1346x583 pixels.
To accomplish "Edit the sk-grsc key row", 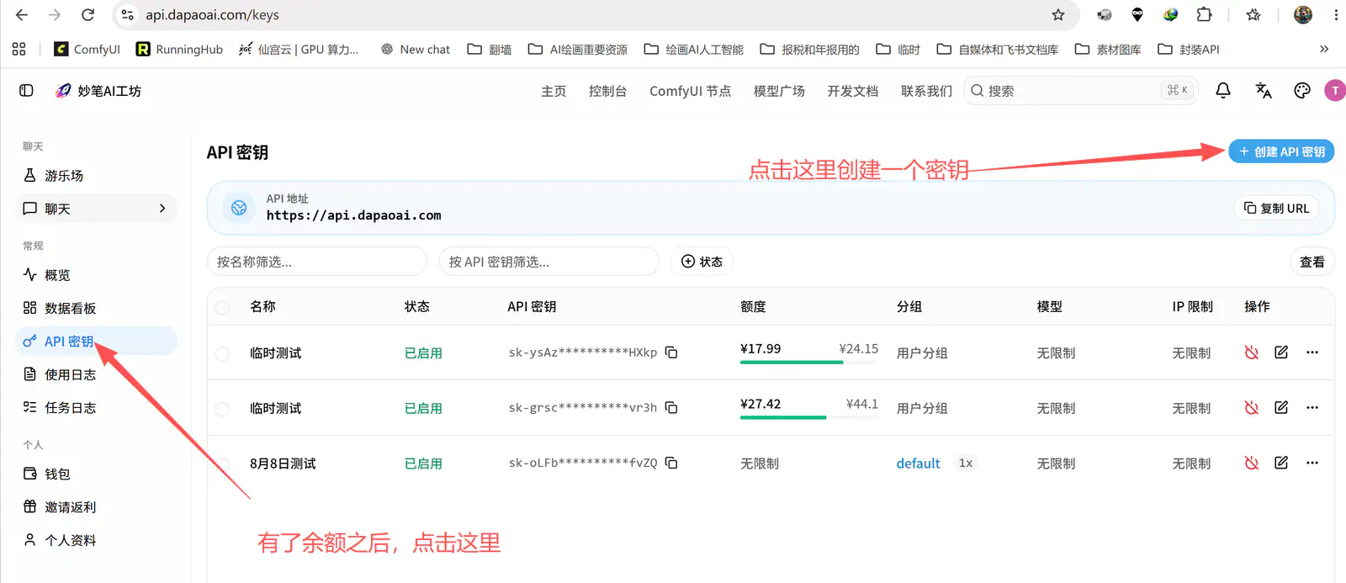I will (x=1281, y=407).
